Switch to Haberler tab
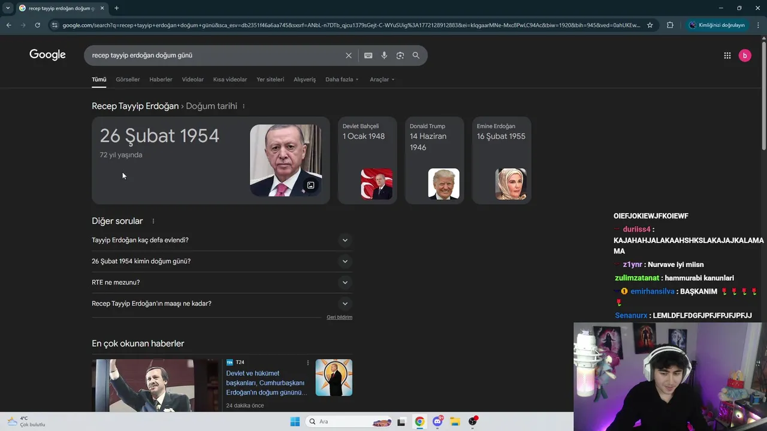The height and width of the screenshot is (431, 767). tap(161, 79)
